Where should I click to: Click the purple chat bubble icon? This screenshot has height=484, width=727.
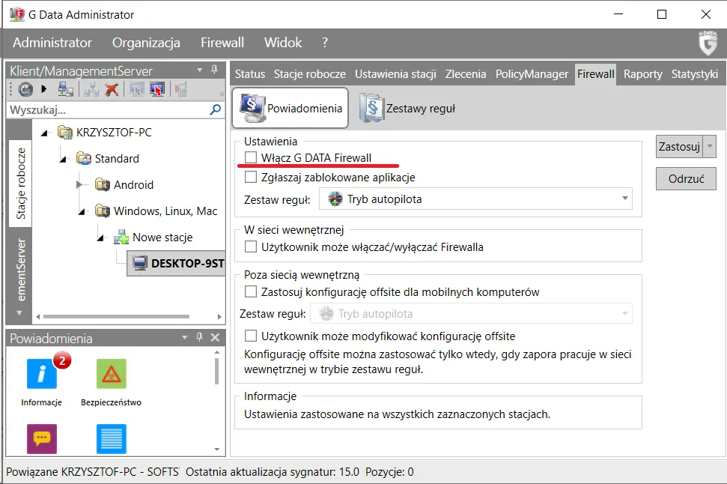tap(42, 438)
